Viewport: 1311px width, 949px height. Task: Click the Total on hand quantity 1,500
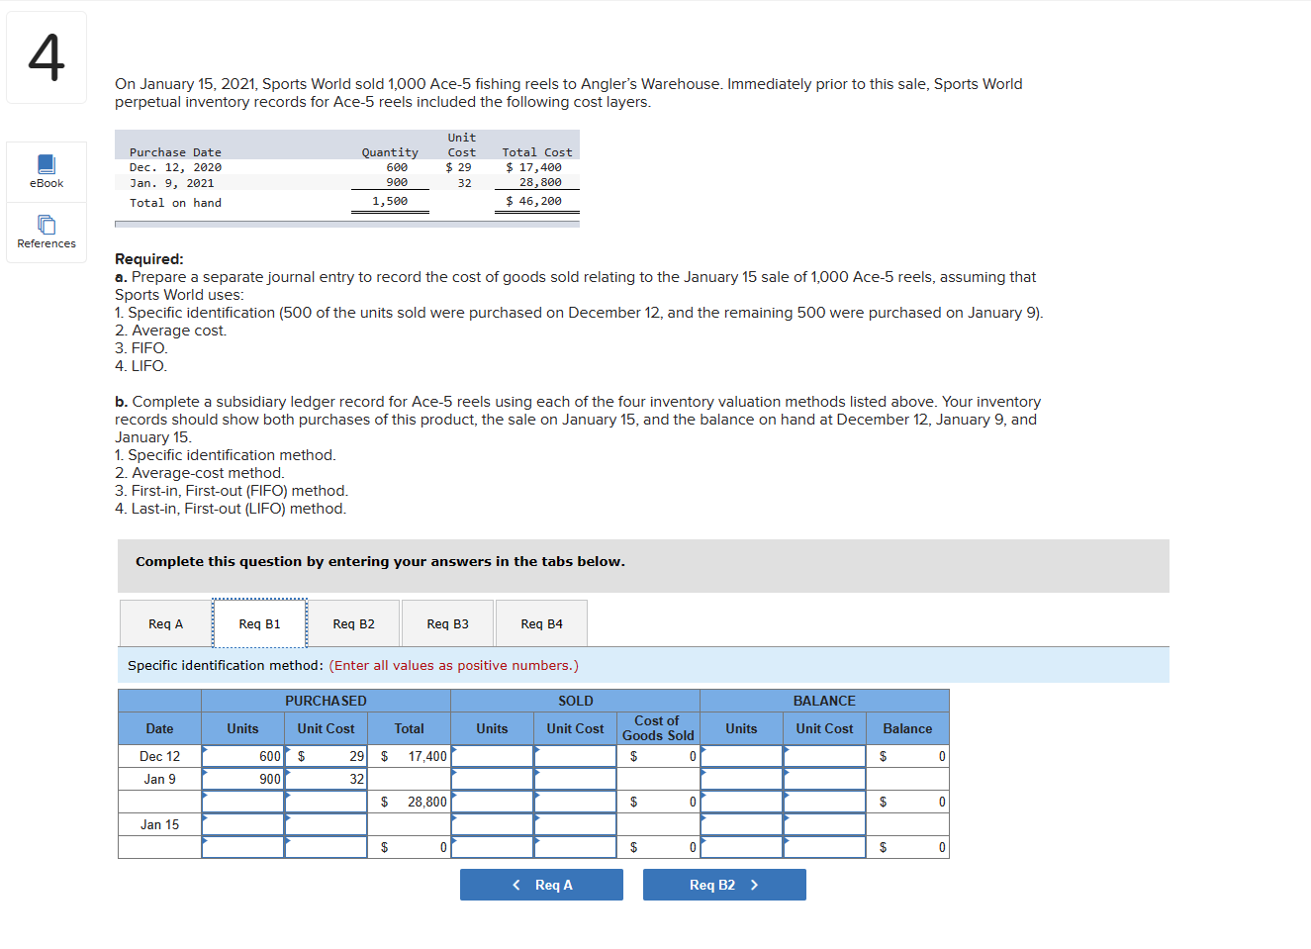(390, 201)
